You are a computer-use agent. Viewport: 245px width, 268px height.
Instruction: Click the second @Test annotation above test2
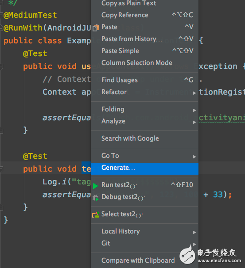pyautogui.click(x=35, y=156)
